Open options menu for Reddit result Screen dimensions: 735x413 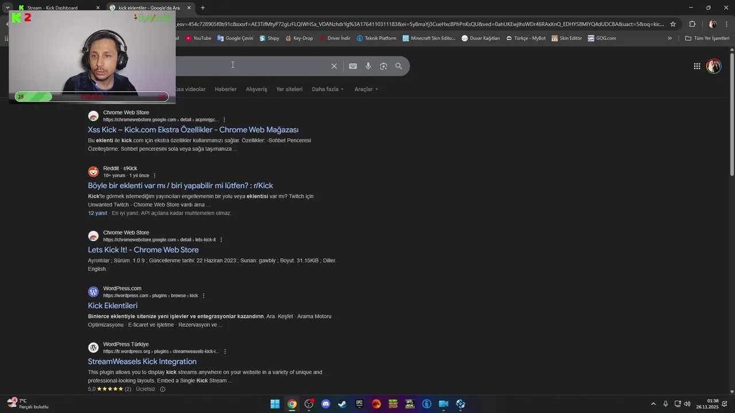[x=154, y=176]
